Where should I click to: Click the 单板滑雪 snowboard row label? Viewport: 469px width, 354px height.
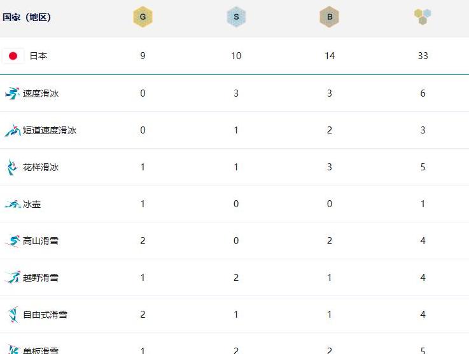click(41, 350)
